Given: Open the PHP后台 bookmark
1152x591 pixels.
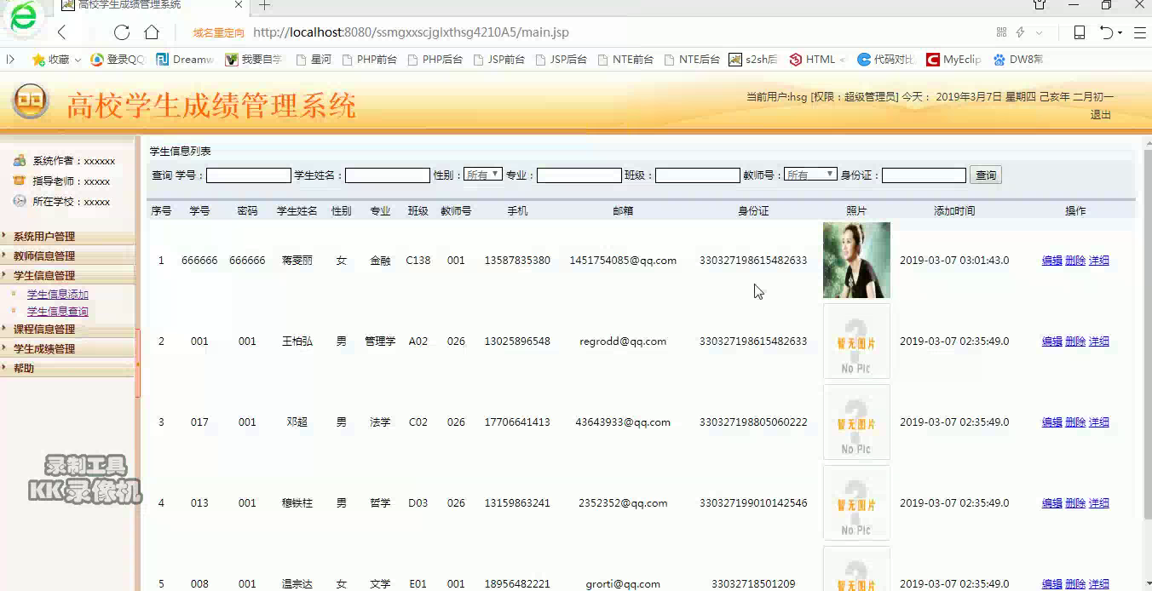Looking at the screenshot, I should (435, 60).
